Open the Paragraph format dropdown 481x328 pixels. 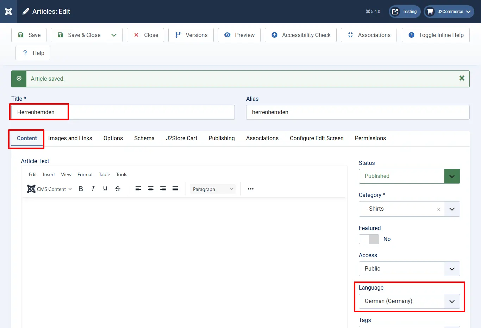[x=213, y=189]
